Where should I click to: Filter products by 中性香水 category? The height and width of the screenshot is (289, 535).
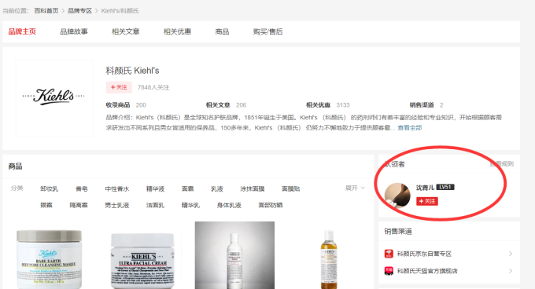click(117, 189)
